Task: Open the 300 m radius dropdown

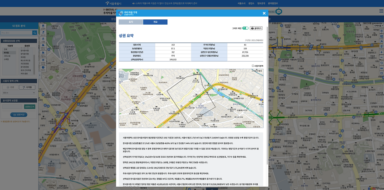Action: point(19,93)
